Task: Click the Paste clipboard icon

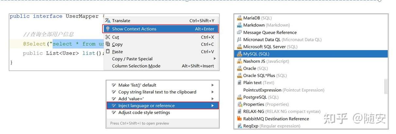Action: tap(108, 52)
